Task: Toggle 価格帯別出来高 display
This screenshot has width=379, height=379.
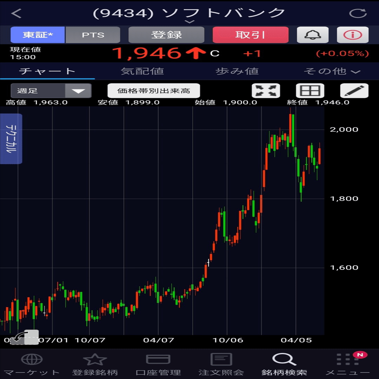Action: click(x=154, y=91)
